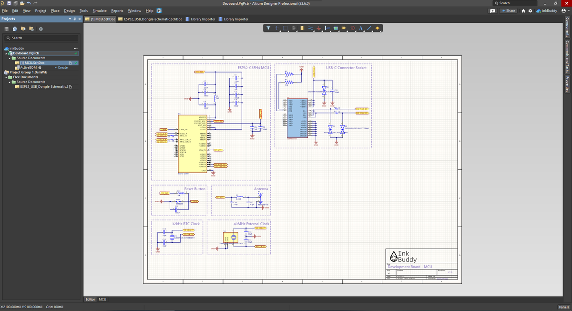Select the [1] MCU.SchDoc document tab
This screenshot has width=572, height=311.
point(100,19)
